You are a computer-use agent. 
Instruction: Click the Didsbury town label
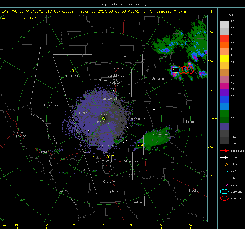pos(103,122)
